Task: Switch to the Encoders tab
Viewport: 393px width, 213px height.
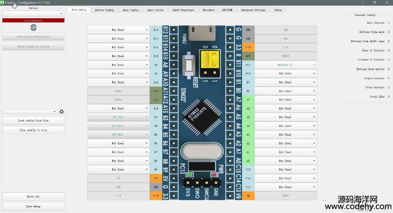Action: pos(208,10)
